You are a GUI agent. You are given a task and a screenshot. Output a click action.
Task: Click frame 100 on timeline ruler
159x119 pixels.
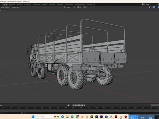(x=58, y=108)
